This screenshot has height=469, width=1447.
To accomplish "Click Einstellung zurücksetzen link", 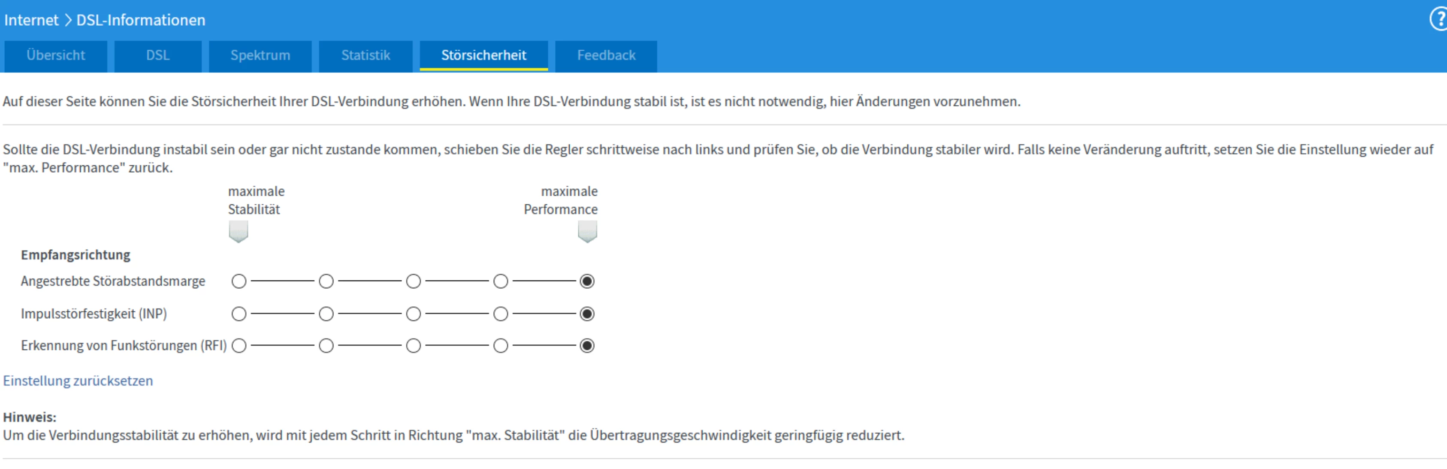I will 78,381.
